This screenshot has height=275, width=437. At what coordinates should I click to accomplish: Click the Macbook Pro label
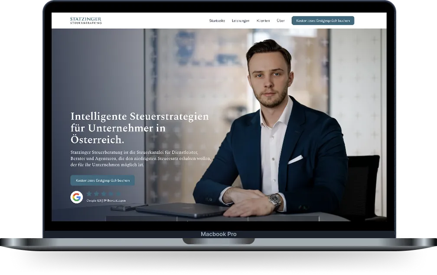218,234
